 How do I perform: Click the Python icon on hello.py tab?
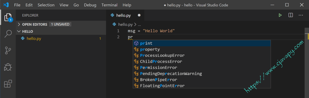pos(112,15)
